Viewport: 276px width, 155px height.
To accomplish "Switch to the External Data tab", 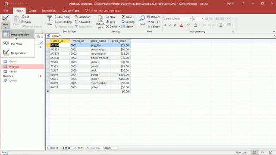I will click(49, 10).
